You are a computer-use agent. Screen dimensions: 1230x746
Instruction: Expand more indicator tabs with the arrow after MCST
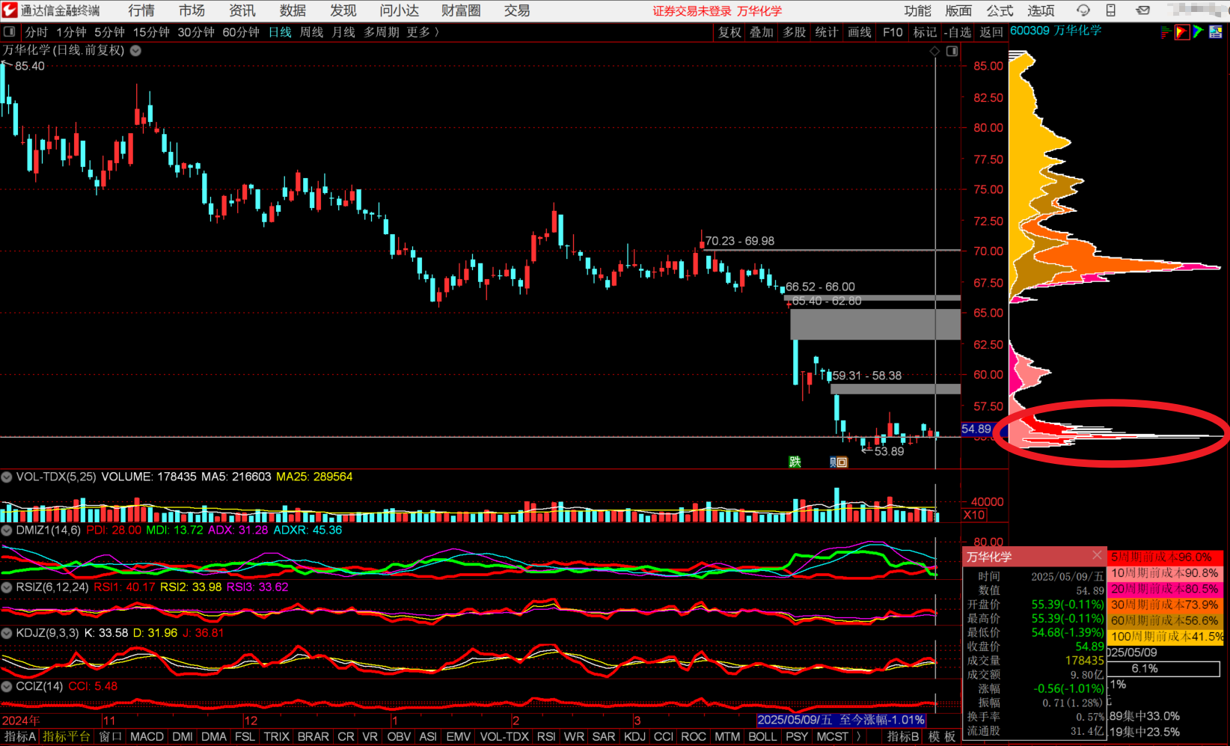(x=858, y=737)
